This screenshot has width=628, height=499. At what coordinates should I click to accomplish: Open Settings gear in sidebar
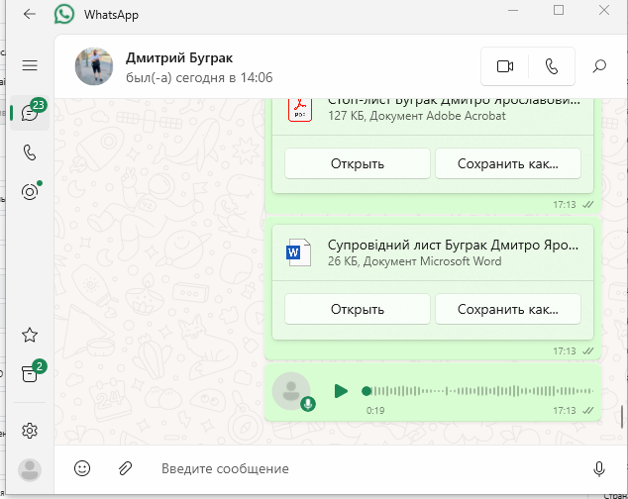coord(30,431)
